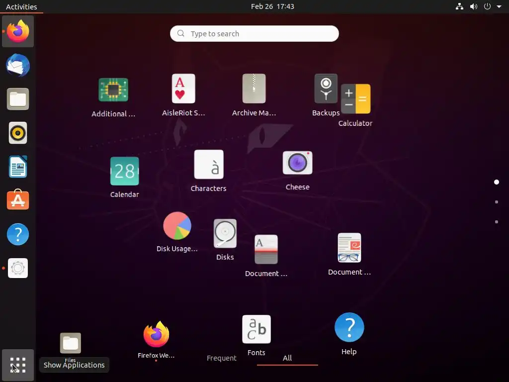Open LibreOffice Writer in the dock

tap(18, 167)
